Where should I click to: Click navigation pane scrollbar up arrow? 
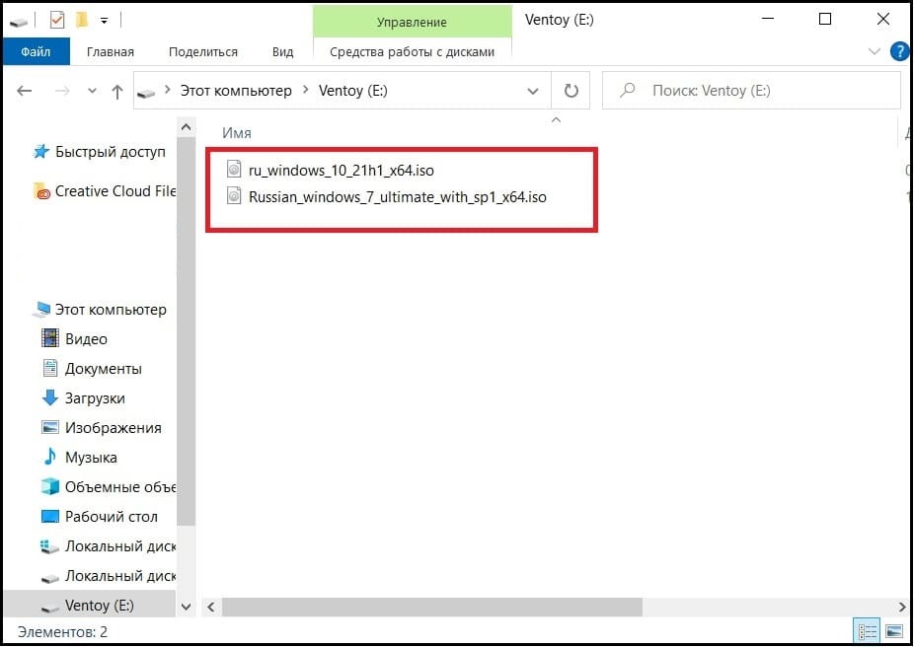pyautogui.click(x=186, y=127)
